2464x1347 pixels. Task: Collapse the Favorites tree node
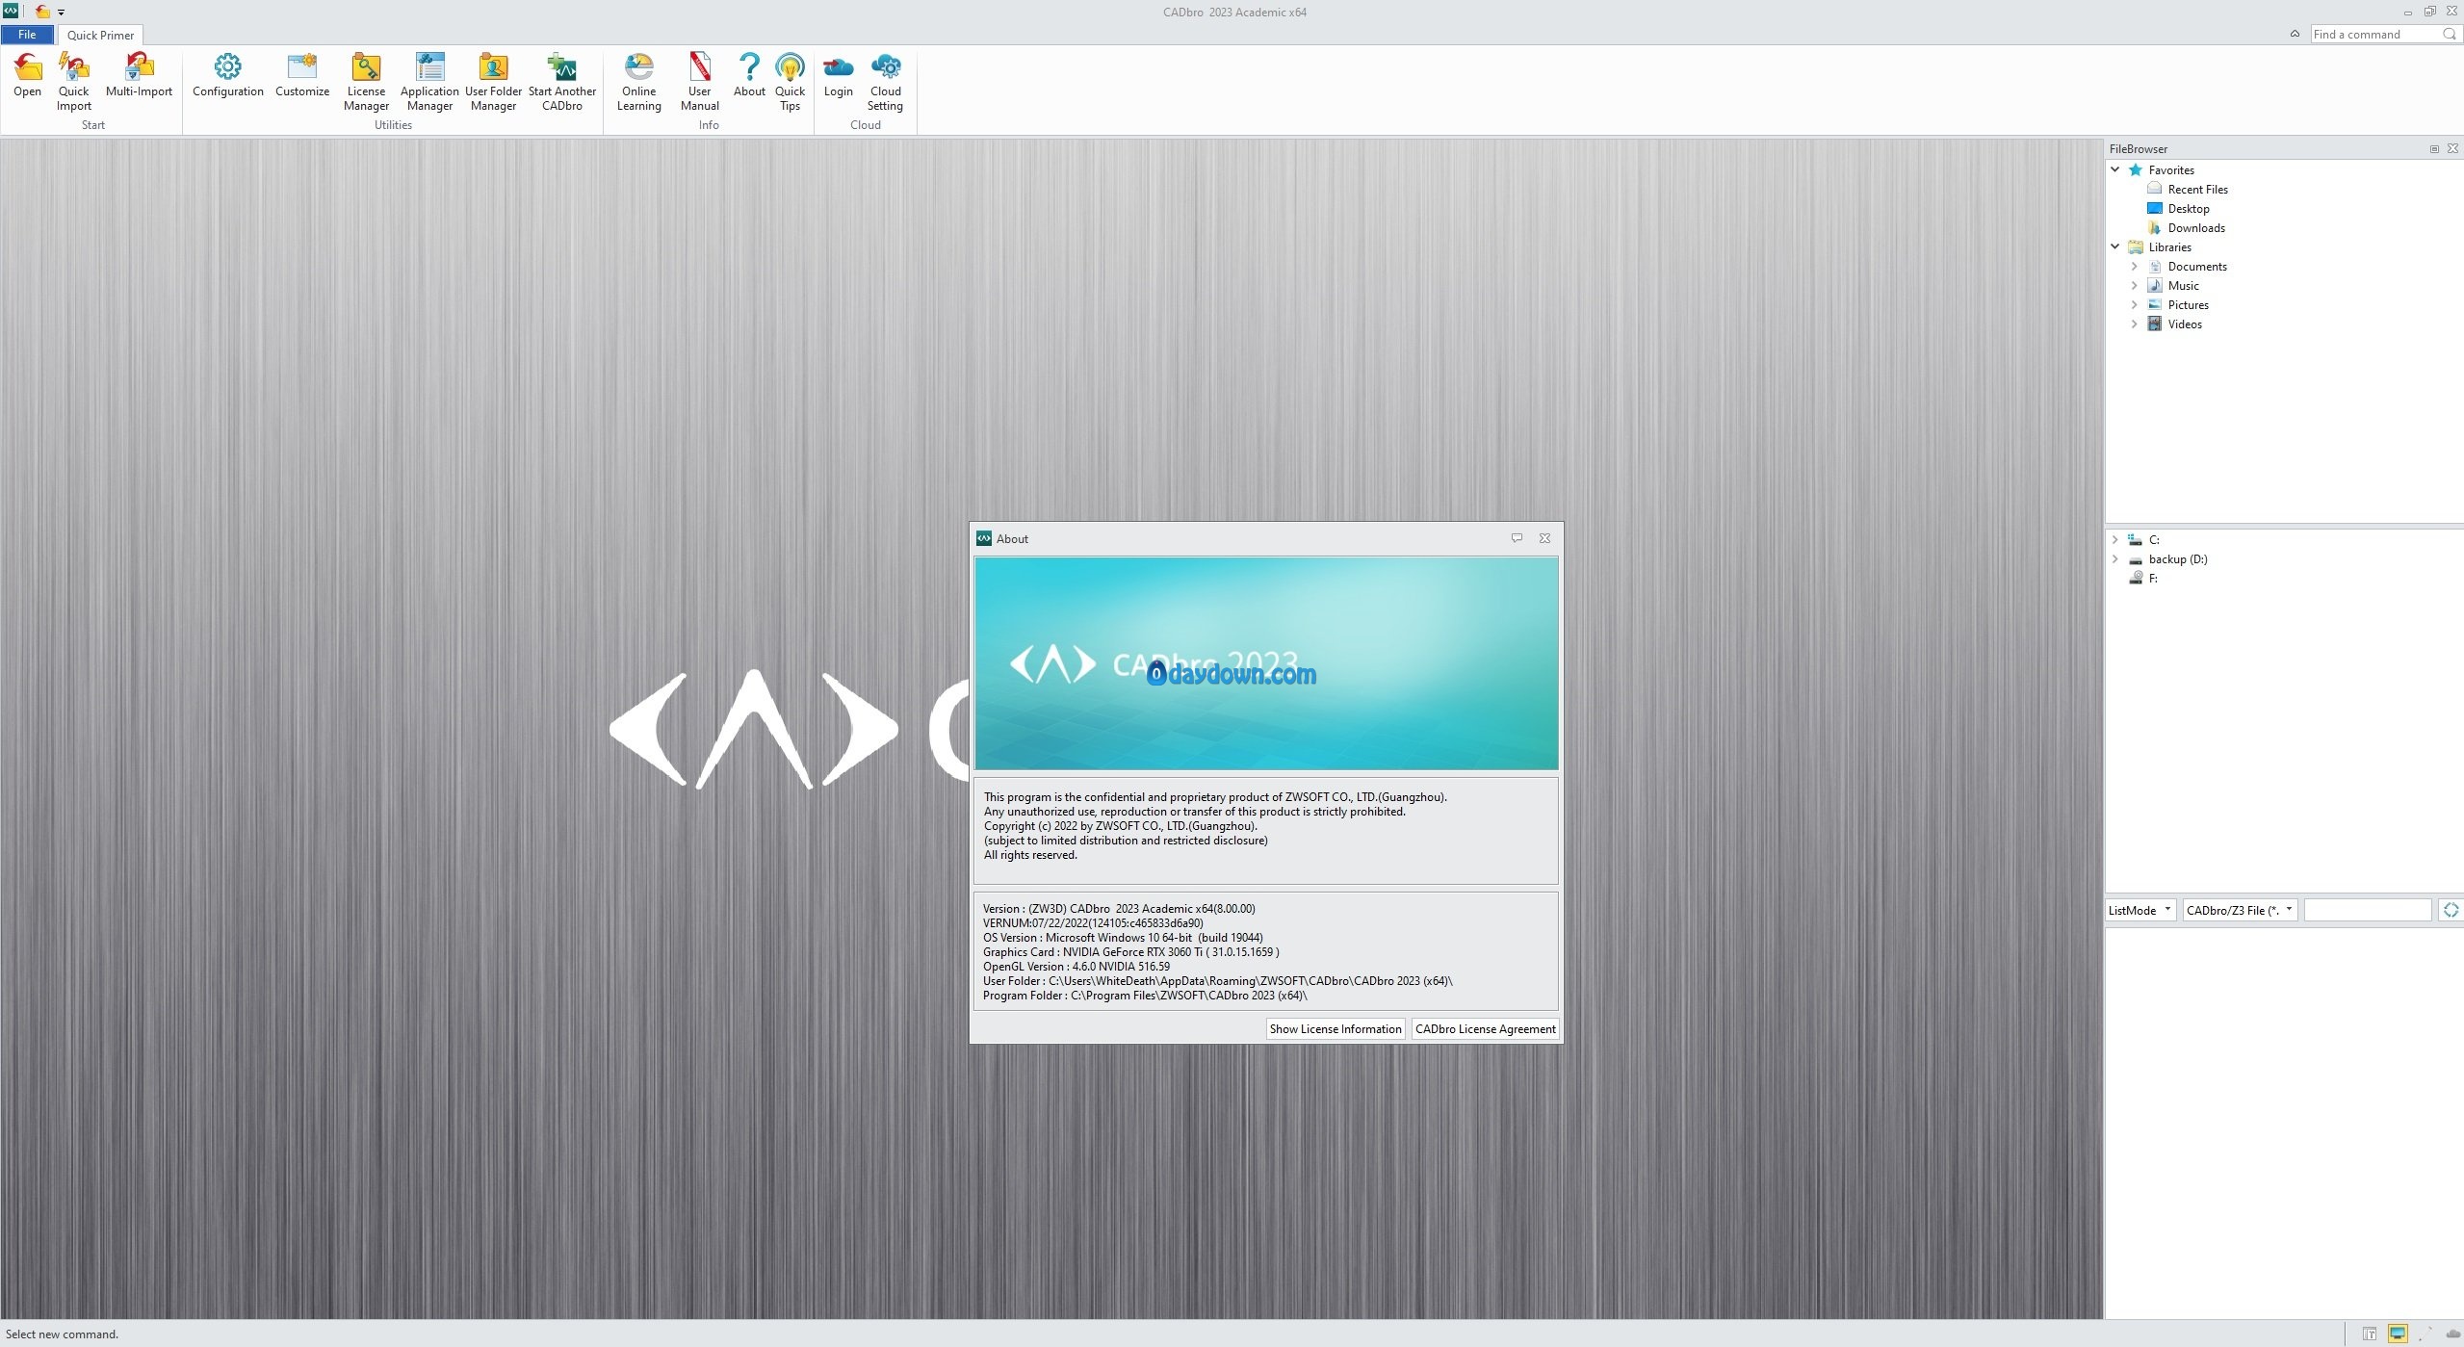(2115, 169)
